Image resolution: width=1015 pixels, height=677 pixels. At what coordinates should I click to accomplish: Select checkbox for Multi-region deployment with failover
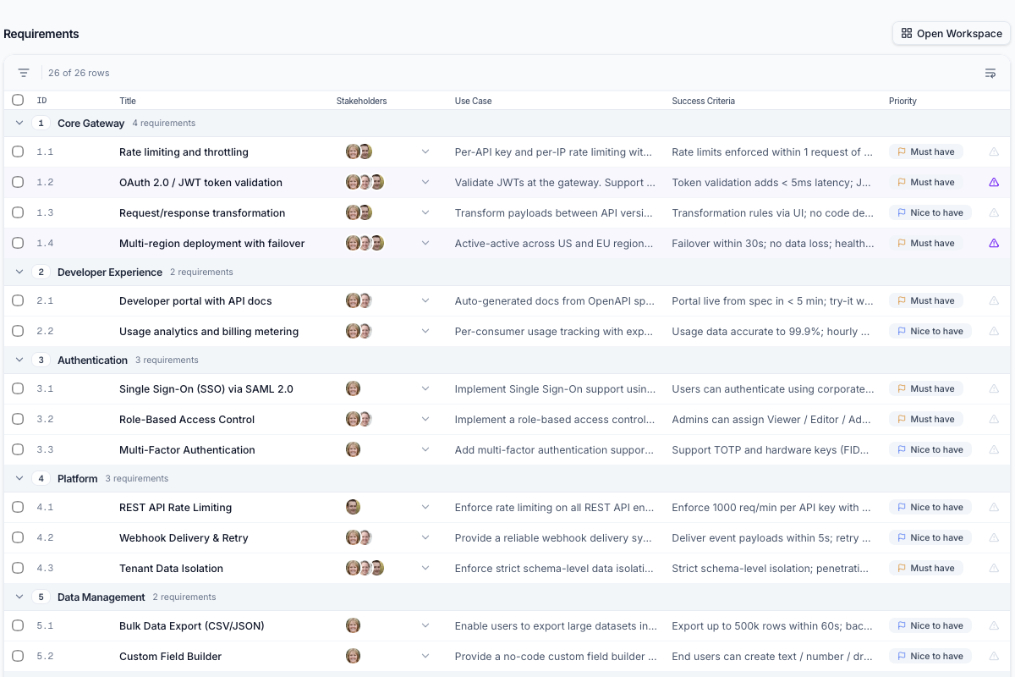(x=18, y=244)
